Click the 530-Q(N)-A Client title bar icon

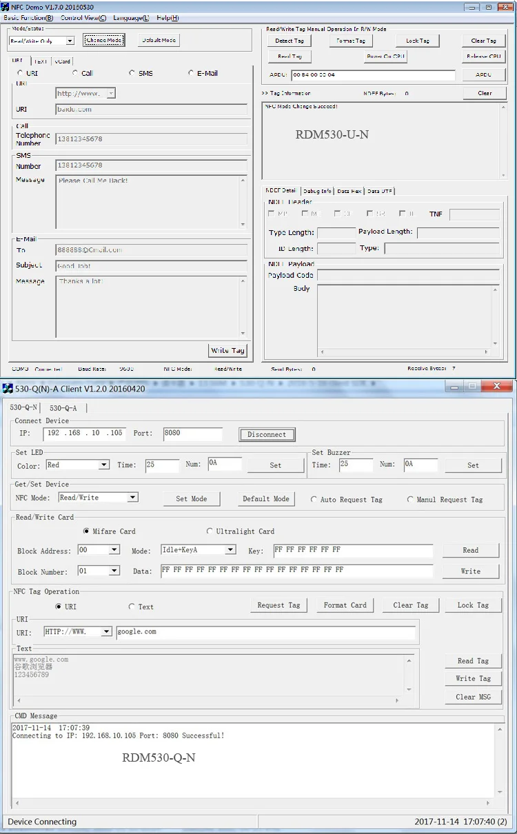(8, 389)
